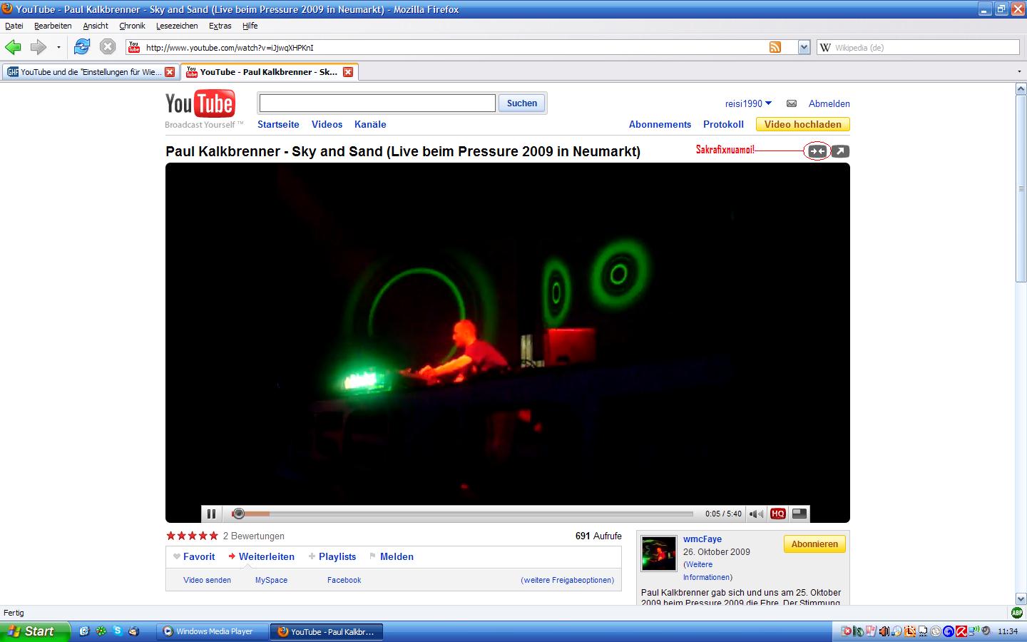Mute the video with the speaker icon
The width and height of the screenshot is (1027, 642).
pos(756,514)
